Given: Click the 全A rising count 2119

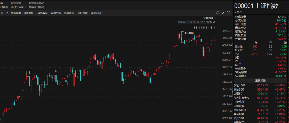Looking at the screenshot, I should [254, 54].
